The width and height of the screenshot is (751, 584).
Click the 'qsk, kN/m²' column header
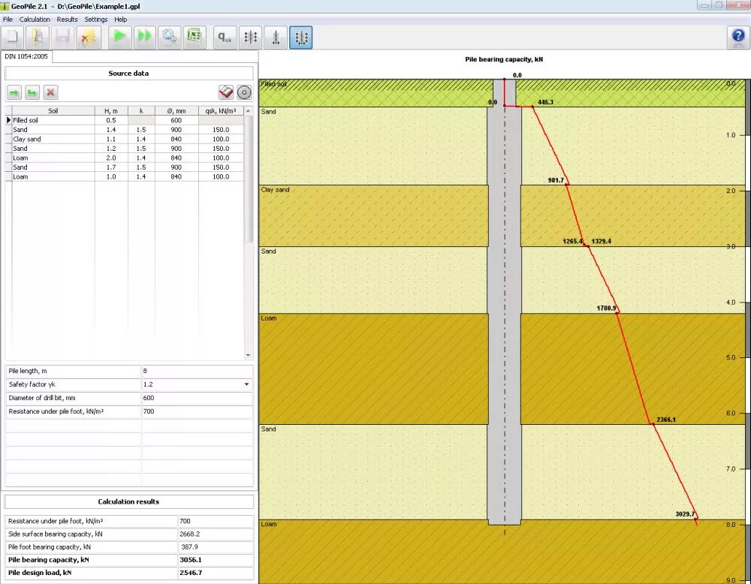tap(221, 110)
